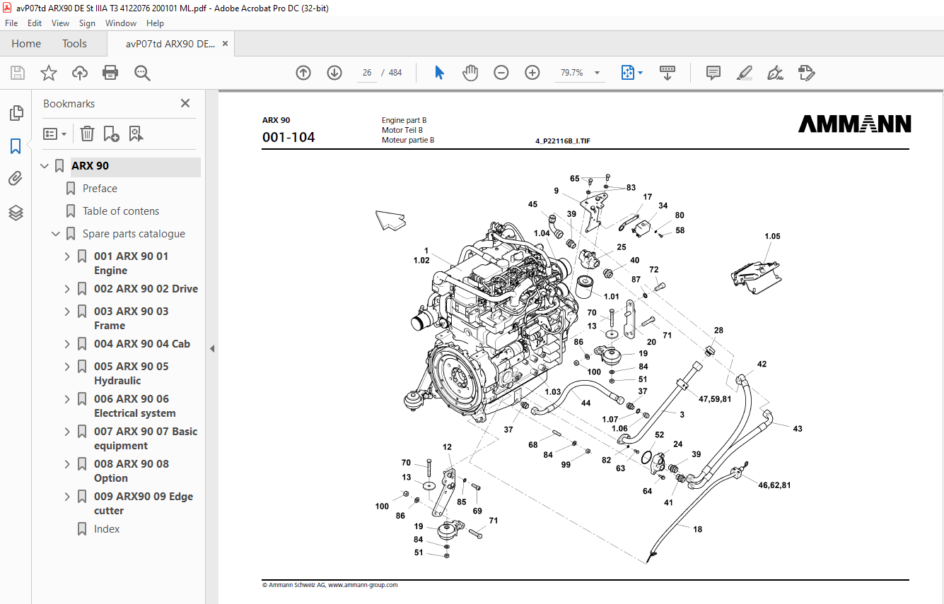The width and height of the screenshot is (944, 604).
Task: Select avP07td ARX90 document tab
Action: click(x=170, y=44)
